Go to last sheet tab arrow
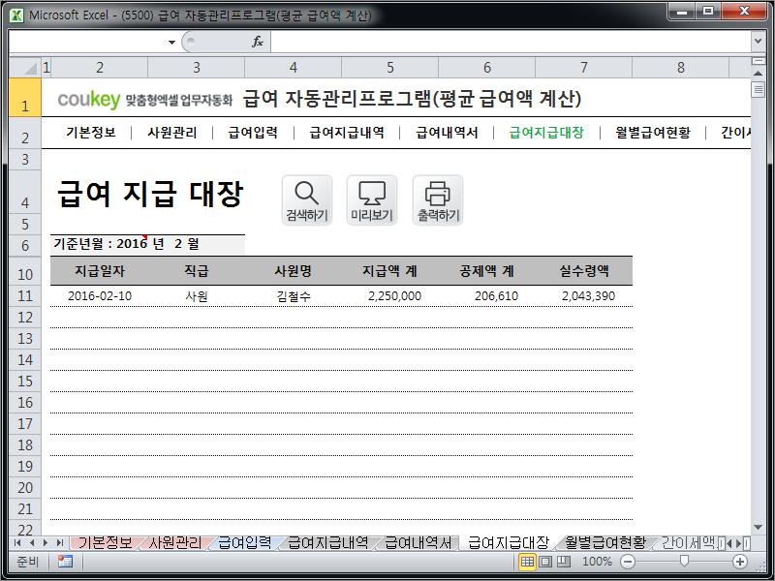The image size is (775, 581). click(x=60, y=543)
